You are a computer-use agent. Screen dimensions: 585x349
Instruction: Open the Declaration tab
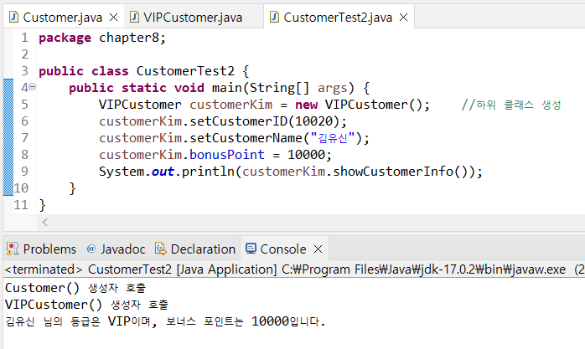coord(203,249)
